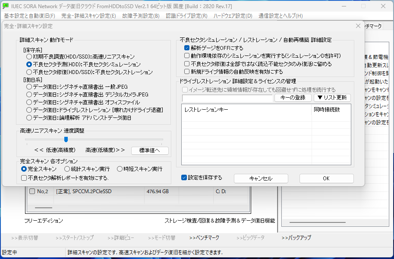Click the 標準値へ reset button

[150, 151]
